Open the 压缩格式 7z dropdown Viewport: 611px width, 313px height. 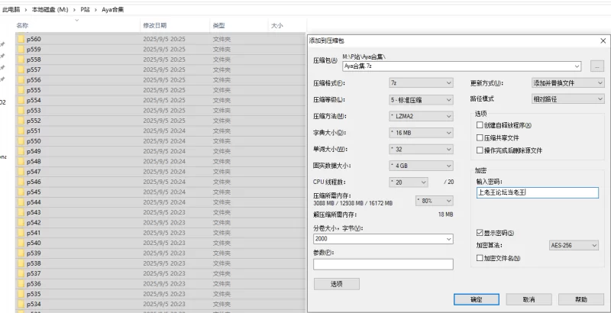420,82
